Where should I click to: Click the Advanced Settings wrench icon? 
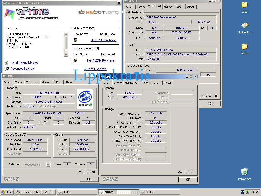pos(7,69)
